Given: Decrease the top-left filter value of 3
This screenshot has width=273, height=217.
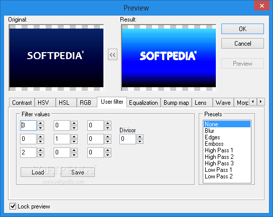Looking at the screenshot, I should 40,128.
